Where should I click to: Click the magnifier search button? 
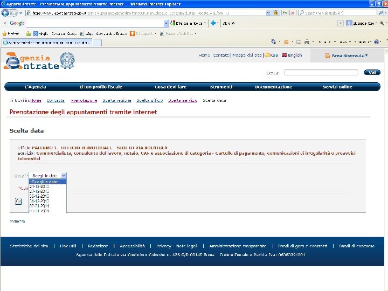(380, 12)
